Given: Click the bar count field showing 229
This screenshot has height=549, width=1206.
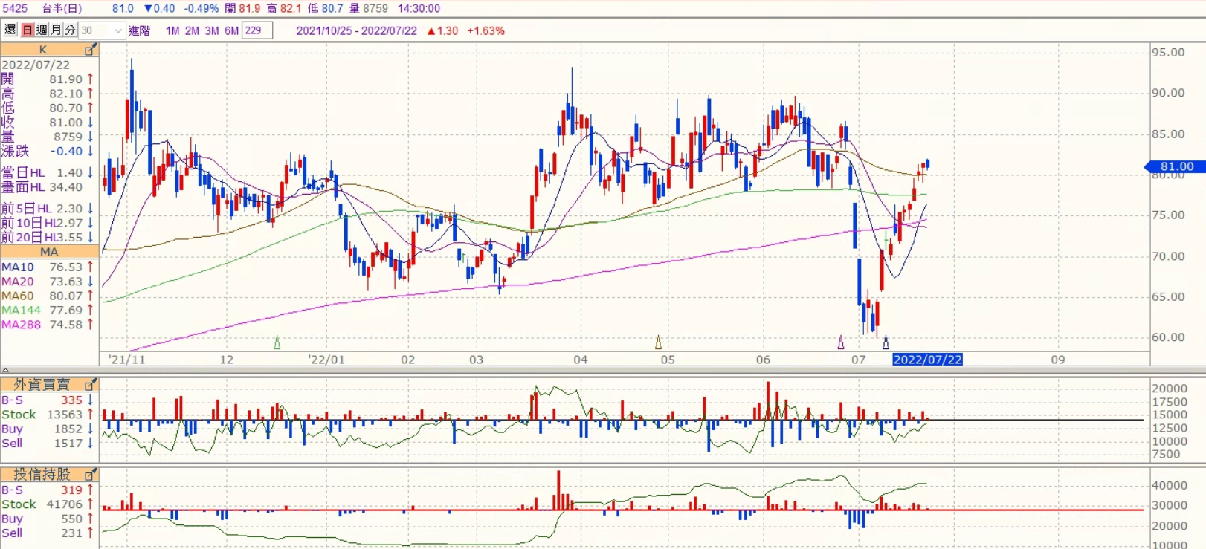Looking at the screenshot, I should (257, 30).
